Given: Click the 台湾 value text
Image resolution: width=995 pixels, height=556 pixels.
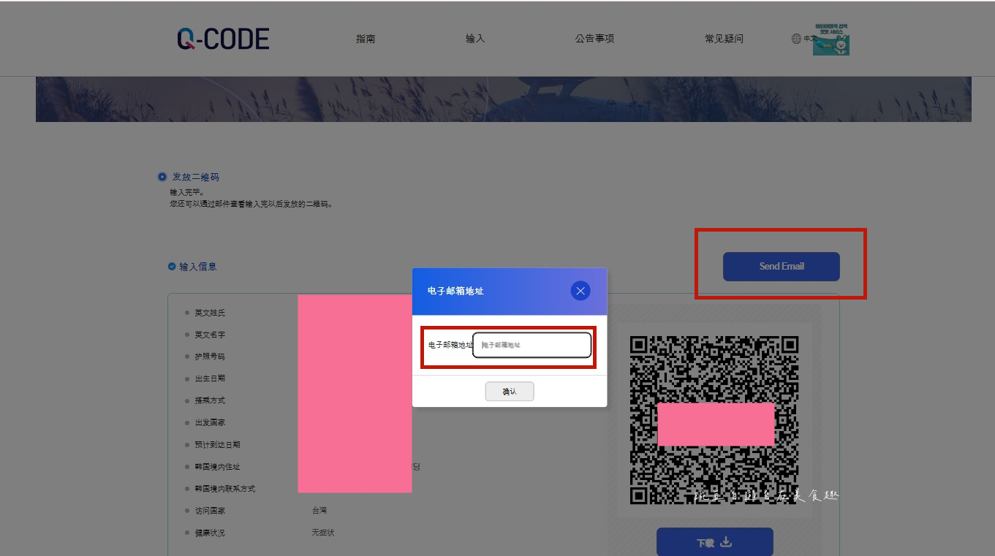Looking at the screenshot, I should (319, 510).
